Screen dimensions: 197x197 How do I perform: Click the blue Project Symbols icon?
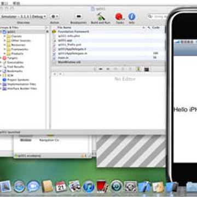pyautogui.click(x=4, y=80)
